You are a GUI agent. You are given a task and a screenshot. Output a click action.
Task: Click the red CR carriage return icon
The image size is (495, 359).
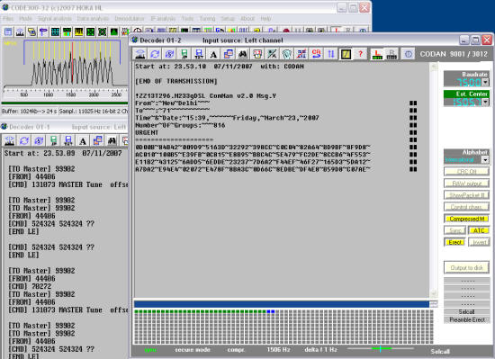pos(316,54)
